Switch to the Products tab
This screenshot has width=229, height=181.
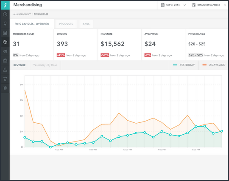[66, 24]
